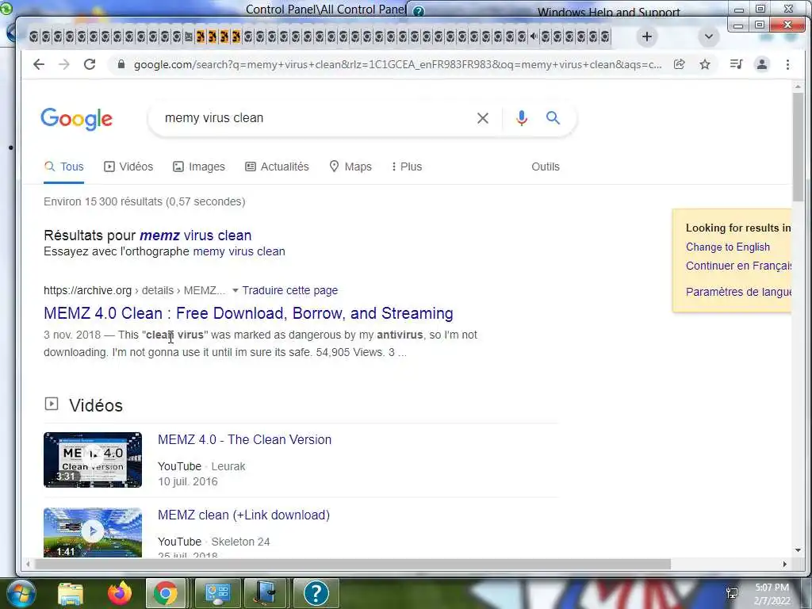812x609 pixels.
Task: Switch to the Vidéos tab
Action: (128, 167)
